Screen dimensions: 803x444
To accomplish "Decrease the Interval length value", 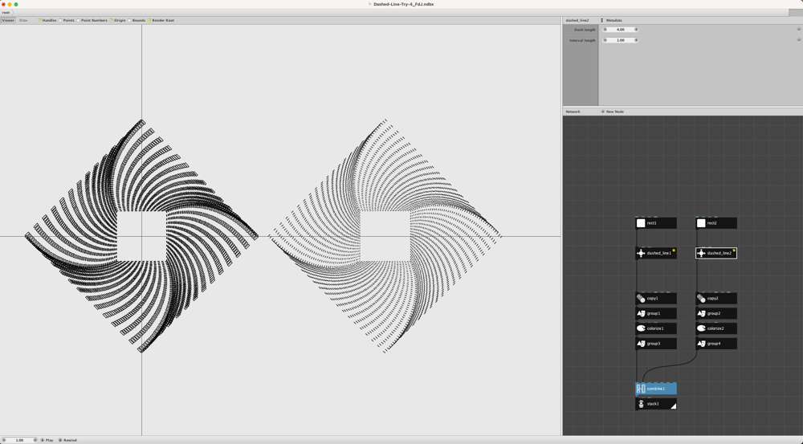I will (605, 40).
